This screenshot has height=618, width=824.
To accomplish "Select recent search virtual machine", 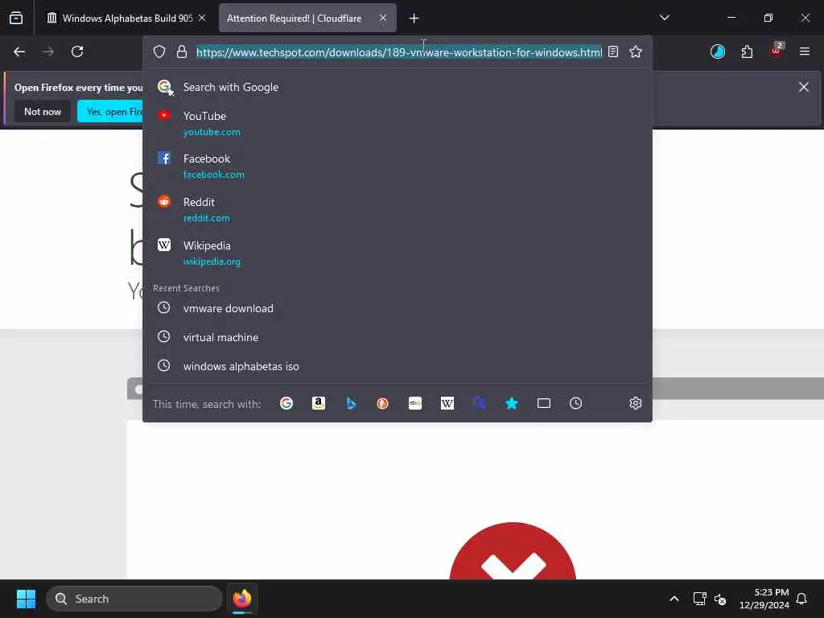I will 398,337.
